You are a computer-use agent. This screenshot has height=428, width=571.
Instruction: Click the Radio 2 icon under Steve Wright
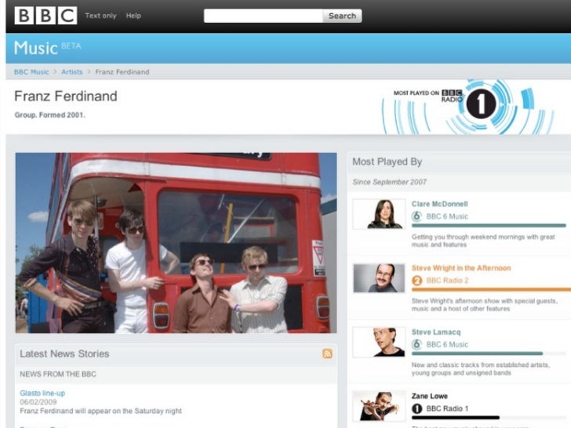pyautogui.click(x=416, y=281)
